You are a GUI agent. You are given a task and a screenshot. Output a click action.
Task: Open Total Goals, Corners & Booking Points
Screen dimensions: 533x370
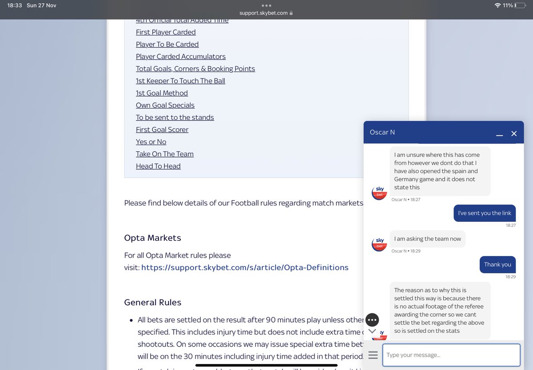tap(195, 69)
